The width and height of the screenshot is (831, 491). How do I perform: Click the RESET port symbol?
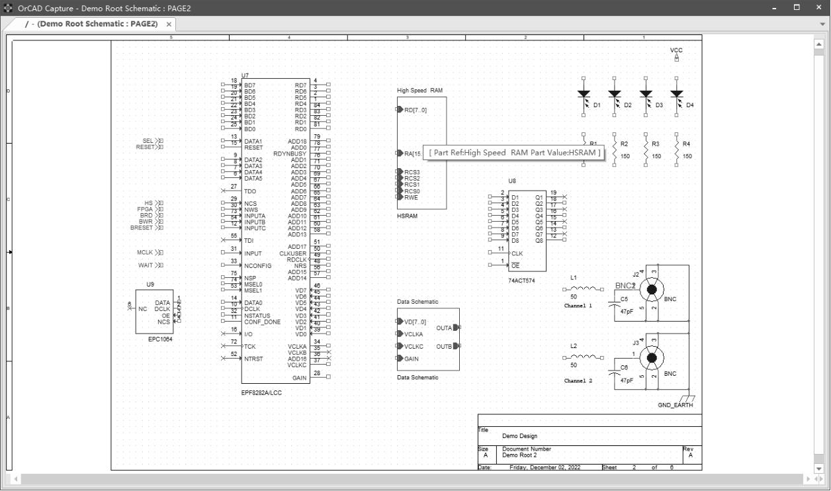(159, 147)
